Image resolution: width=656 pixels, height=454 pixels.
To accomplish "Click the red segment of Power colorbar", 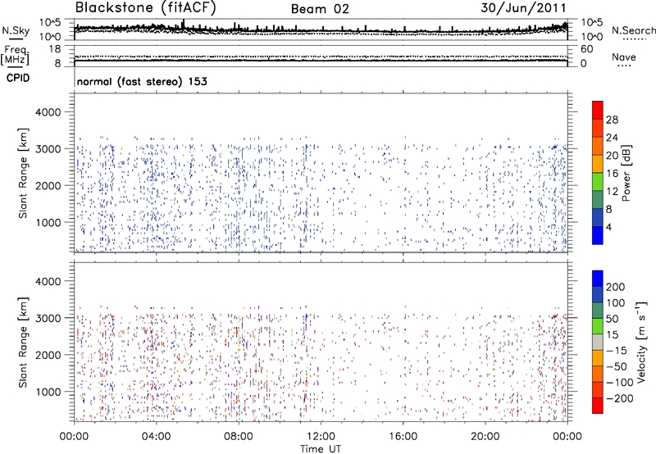I will click(x=598, y=110).
